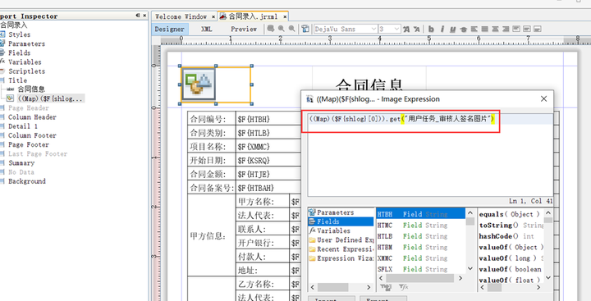Select Parameters node in Report Inspector
This screenshot has width=591, height=301.
[x=26, y=43]
